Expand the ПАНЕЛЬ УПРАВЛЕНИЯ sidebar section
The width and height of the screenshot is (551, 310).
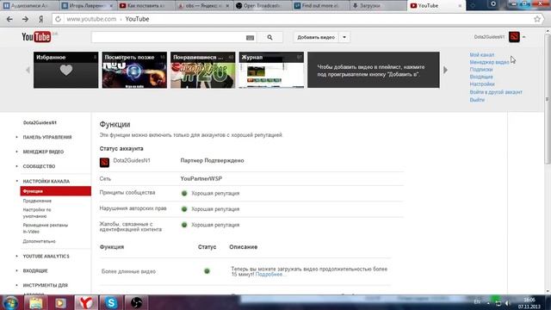(x=47, y=137)
